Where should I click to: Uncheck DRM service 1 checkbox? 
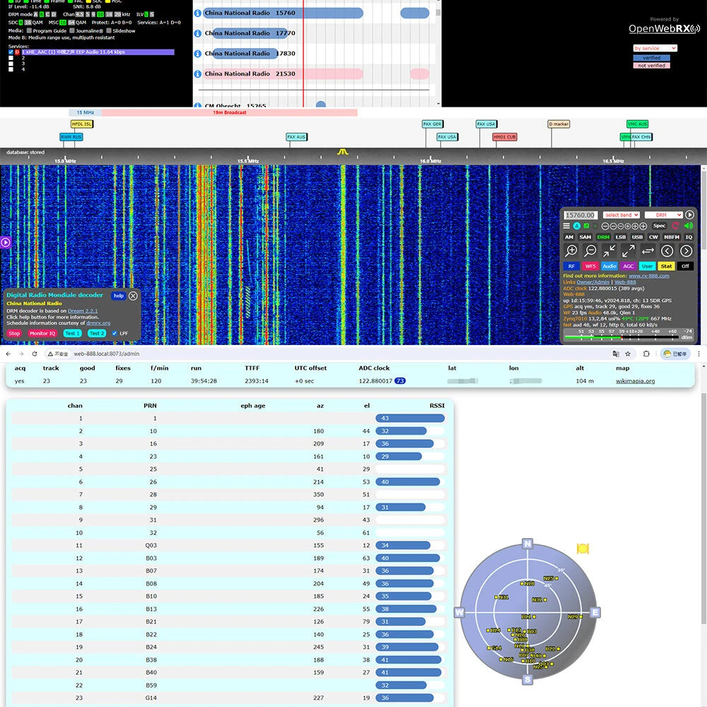coord(11,52)
